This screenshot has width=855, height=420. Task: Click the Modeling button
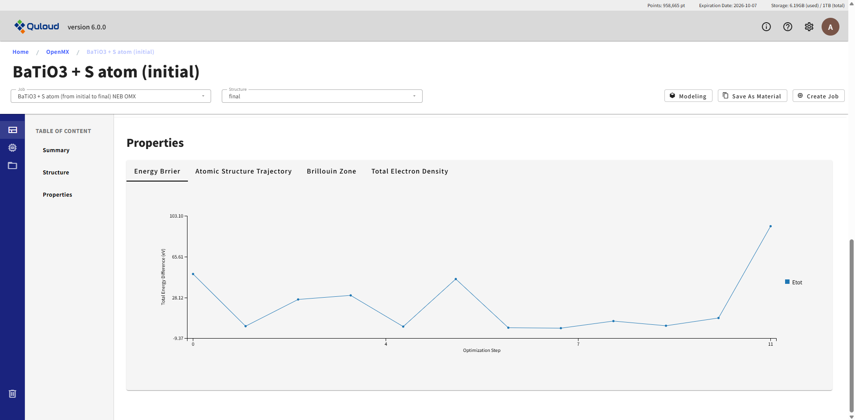[688, 96]
